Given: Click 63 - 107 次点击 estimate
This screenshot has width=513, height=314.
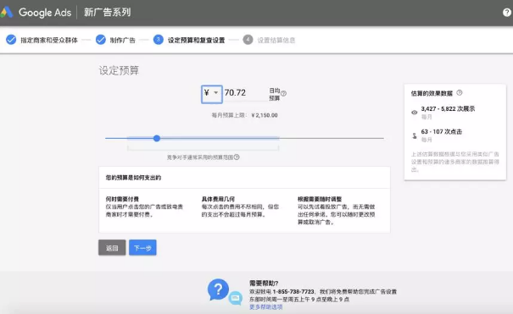Looking at the screenshot, I should click(x=442, y=131).
